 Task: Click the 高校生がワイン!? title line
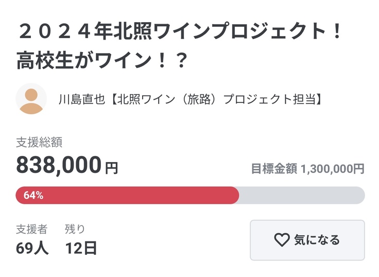pyautogui.click(x=101, y=62)
